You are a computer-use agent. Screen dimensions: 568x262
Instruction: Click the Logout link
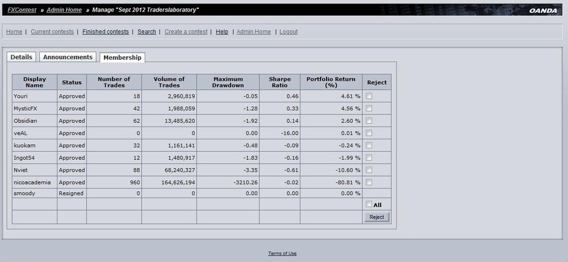point(289,31)
